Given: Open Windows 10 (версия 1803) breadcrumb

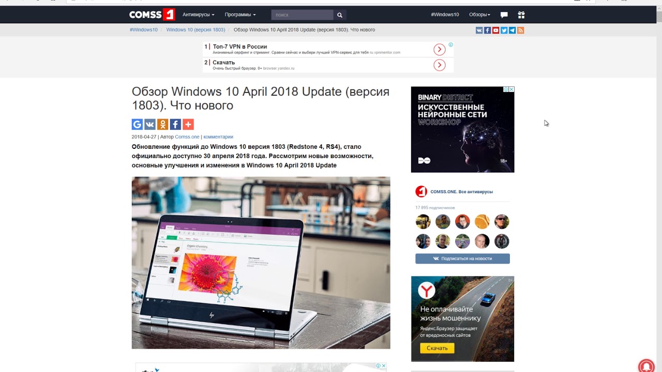Looking at the screenshot, I should click(195, 30).
